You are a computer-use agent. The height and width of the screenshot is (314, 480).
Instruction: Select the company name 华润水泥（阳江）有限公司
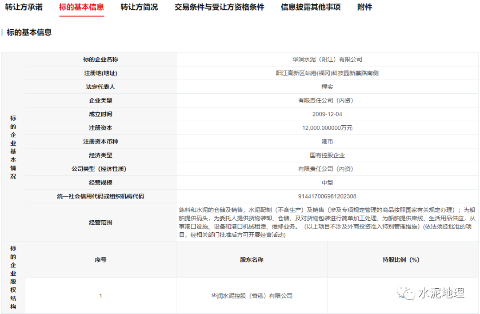pyautogui.click(x=327, y=60)
